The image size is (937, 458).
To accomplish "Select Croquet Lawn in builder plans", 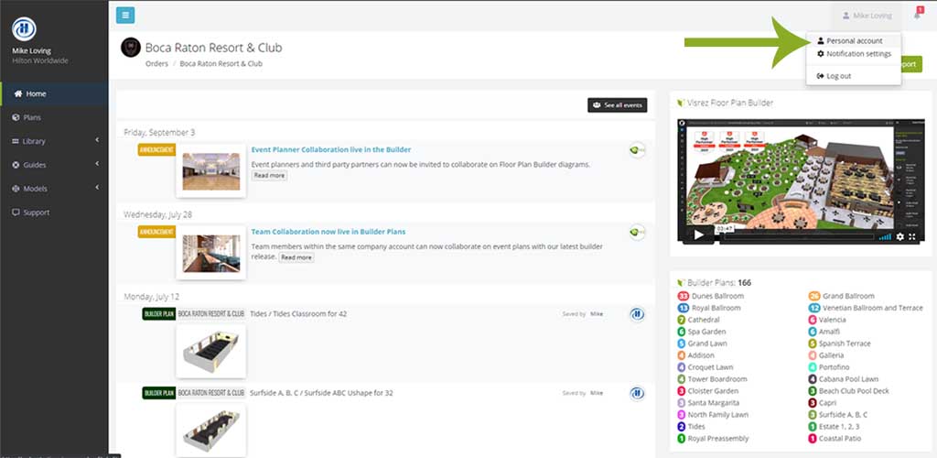I will click(x=710, y=367).
